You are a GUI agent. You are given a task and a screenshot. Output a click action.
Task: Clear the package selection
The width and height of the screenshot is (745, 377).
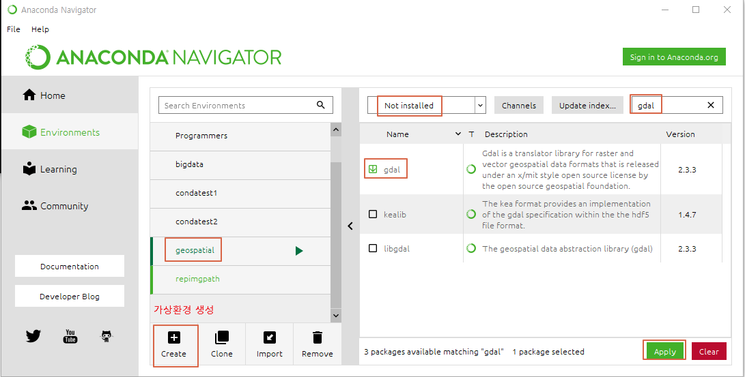tap(708, 351)
